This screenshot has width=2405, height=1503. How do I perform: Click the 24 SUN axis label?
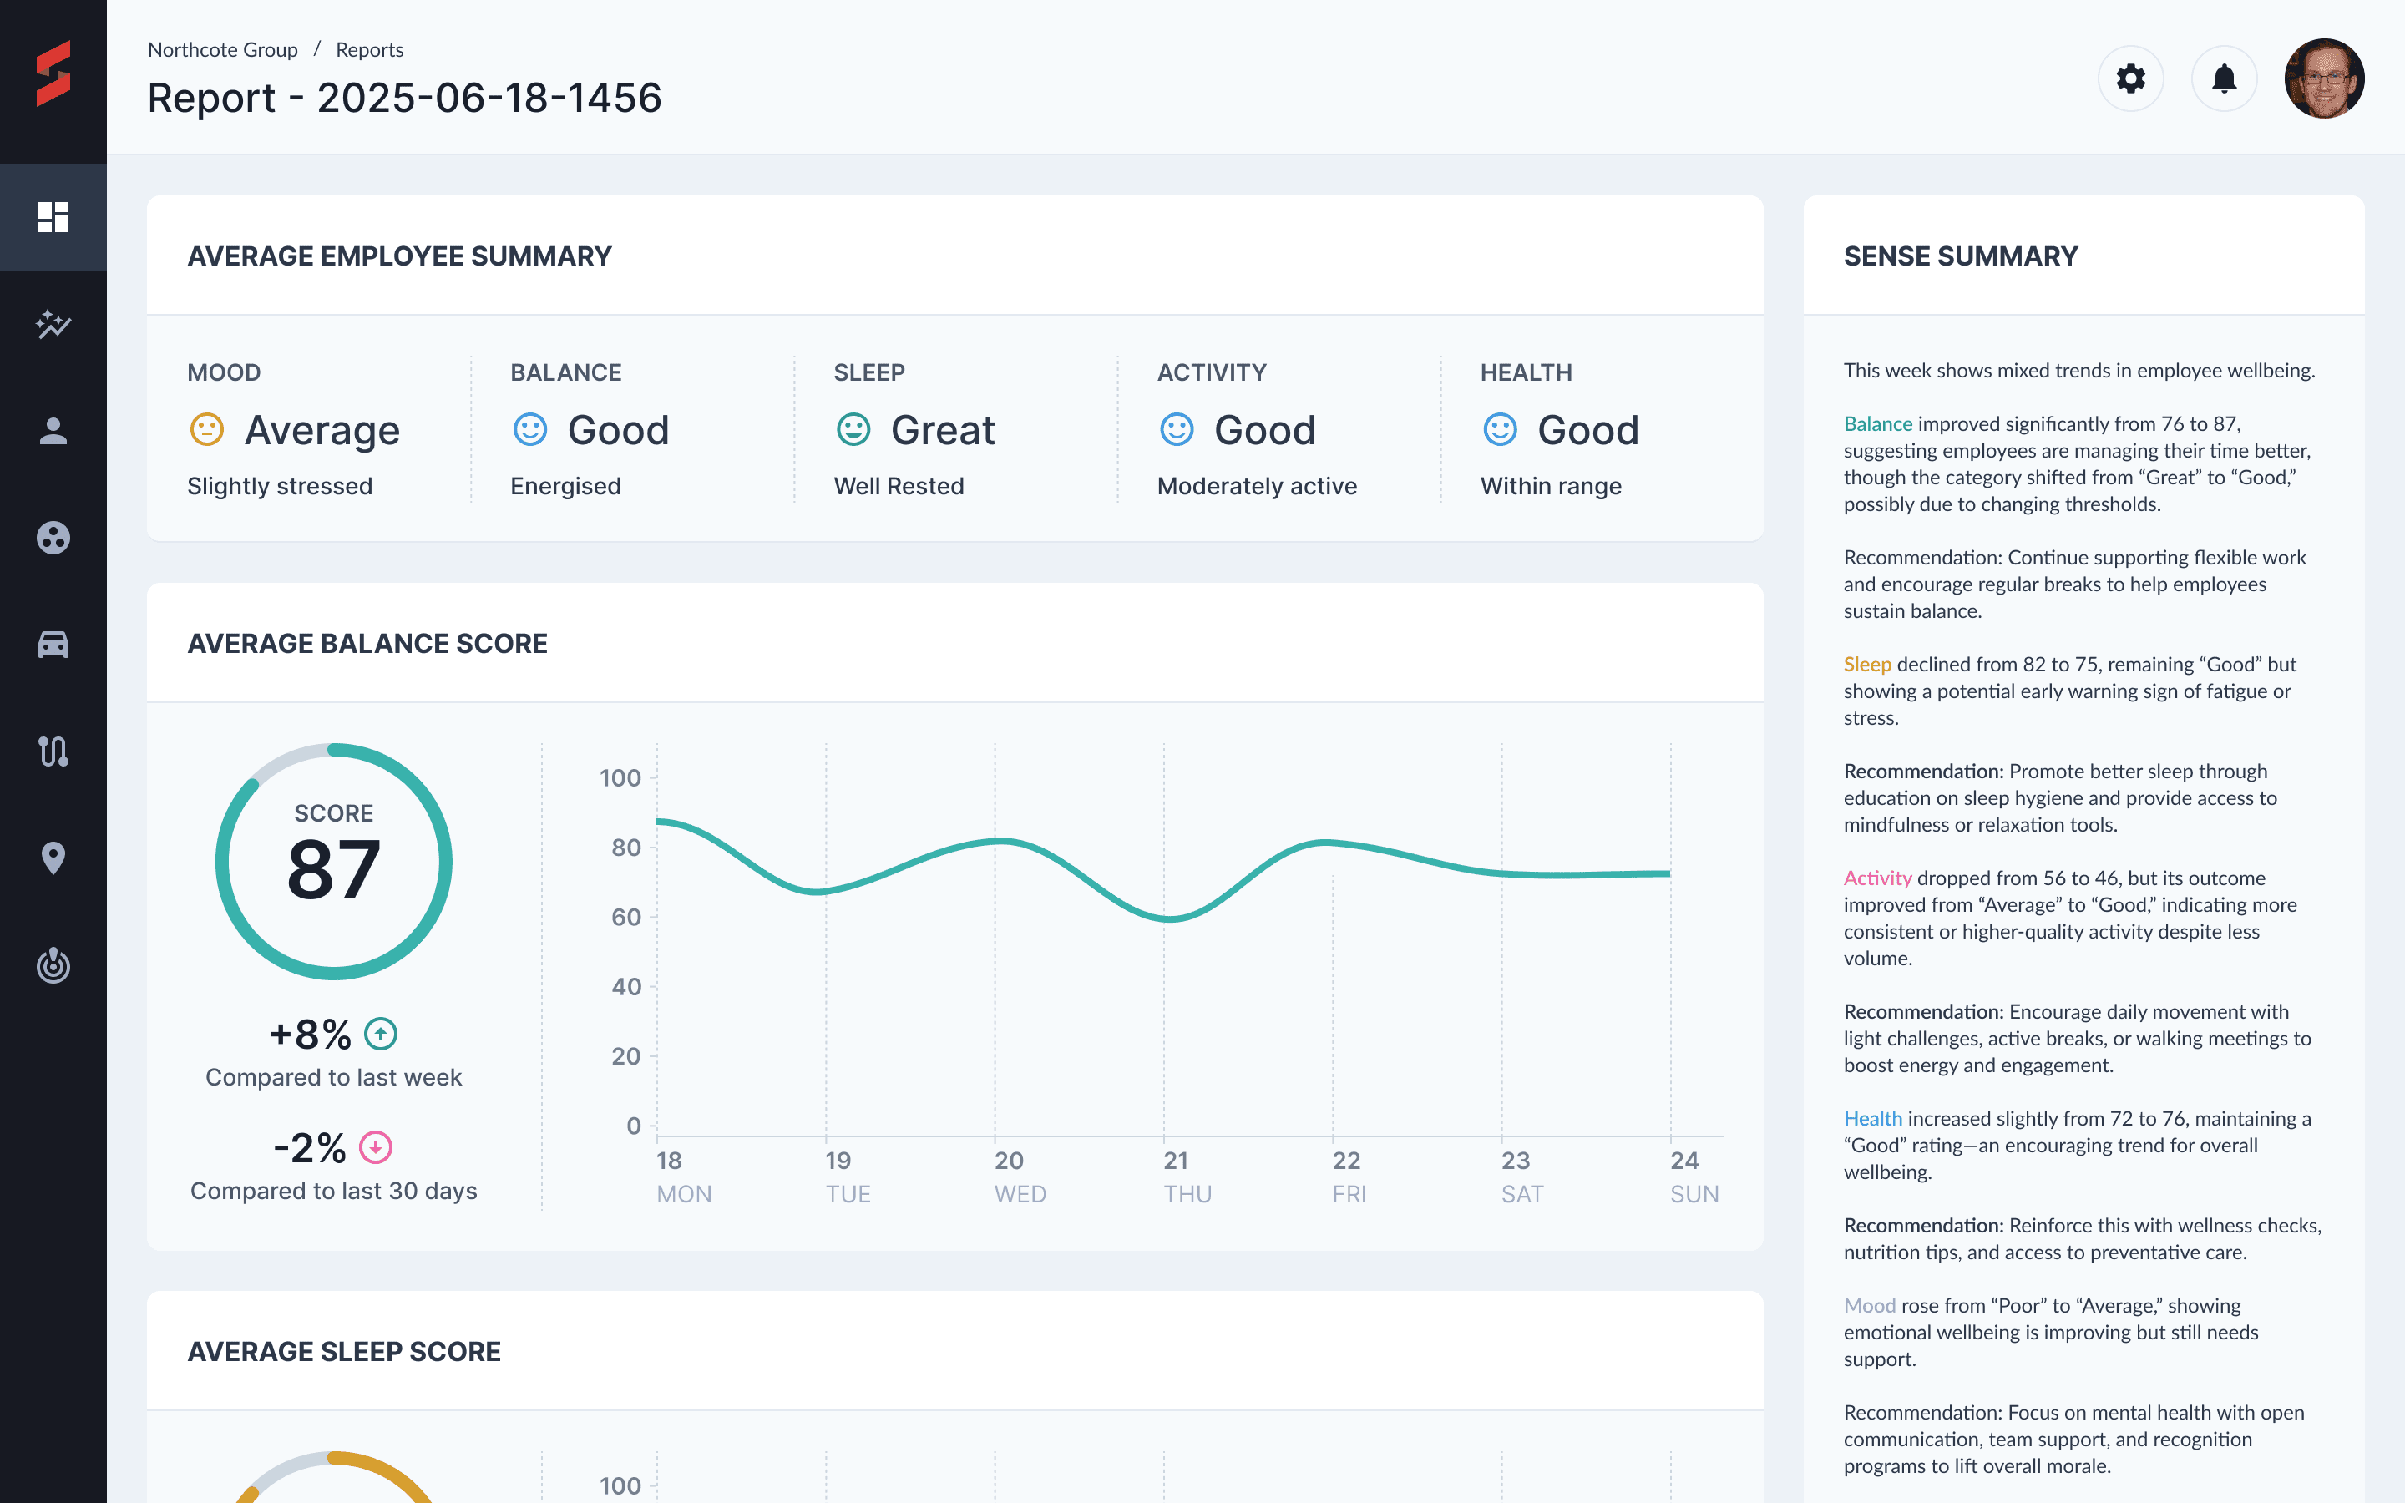(x=1694, y=1177)
